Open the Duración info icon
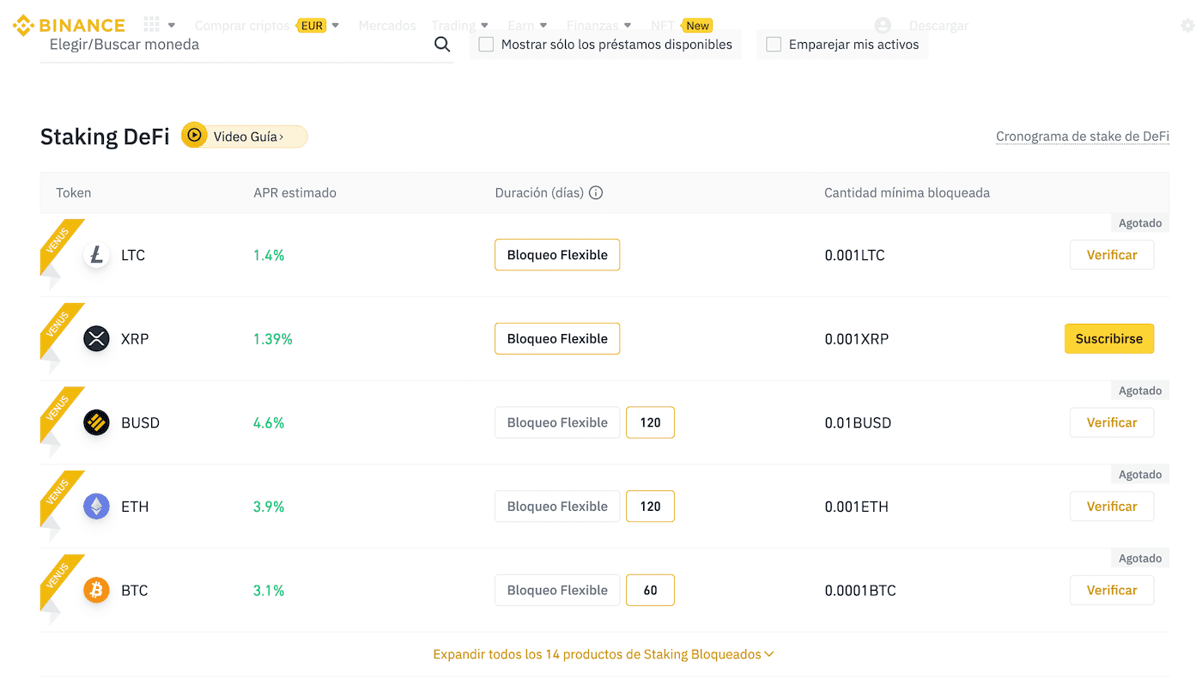The width and height of the screenshot is (1202, 680). (596, 192)
